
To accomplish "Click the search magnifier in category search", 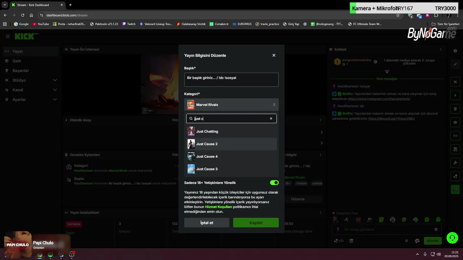I will coord(191,118).
